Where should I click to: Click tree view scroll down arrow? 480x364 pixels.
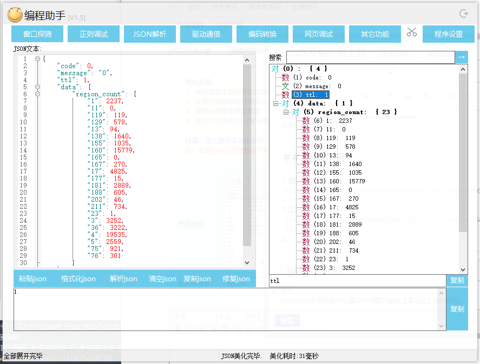[463, 270]
